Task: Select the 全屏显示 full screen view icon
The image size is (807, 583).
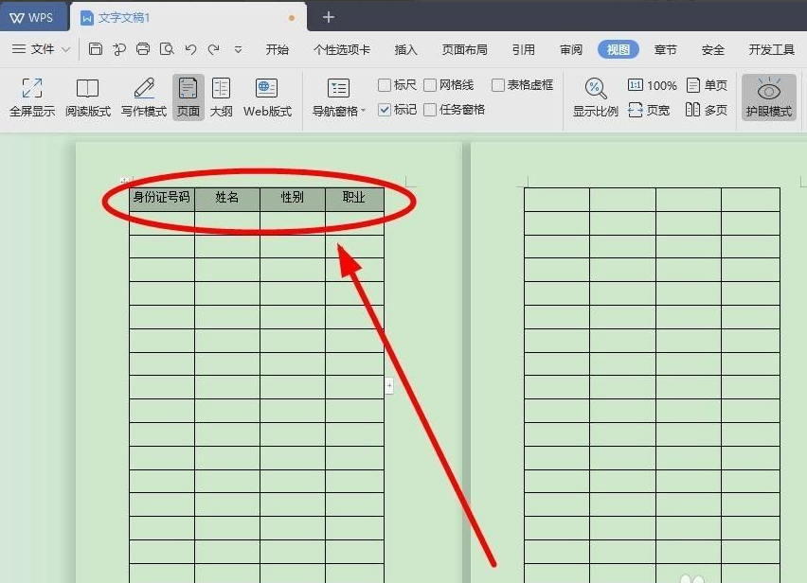Action: pyautogui.click(x=31, y=97)
